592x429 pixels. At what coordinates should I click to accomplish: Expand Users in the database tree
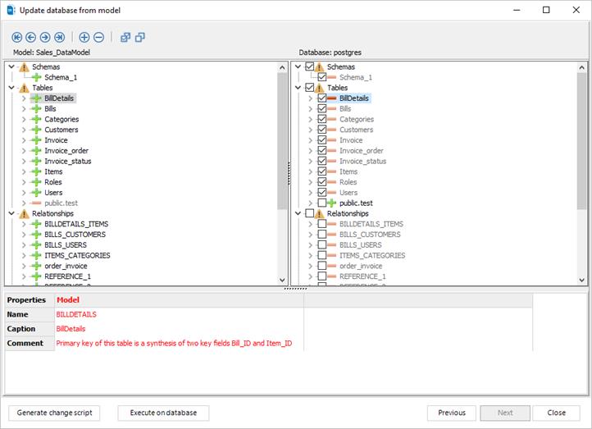(310, 193)
